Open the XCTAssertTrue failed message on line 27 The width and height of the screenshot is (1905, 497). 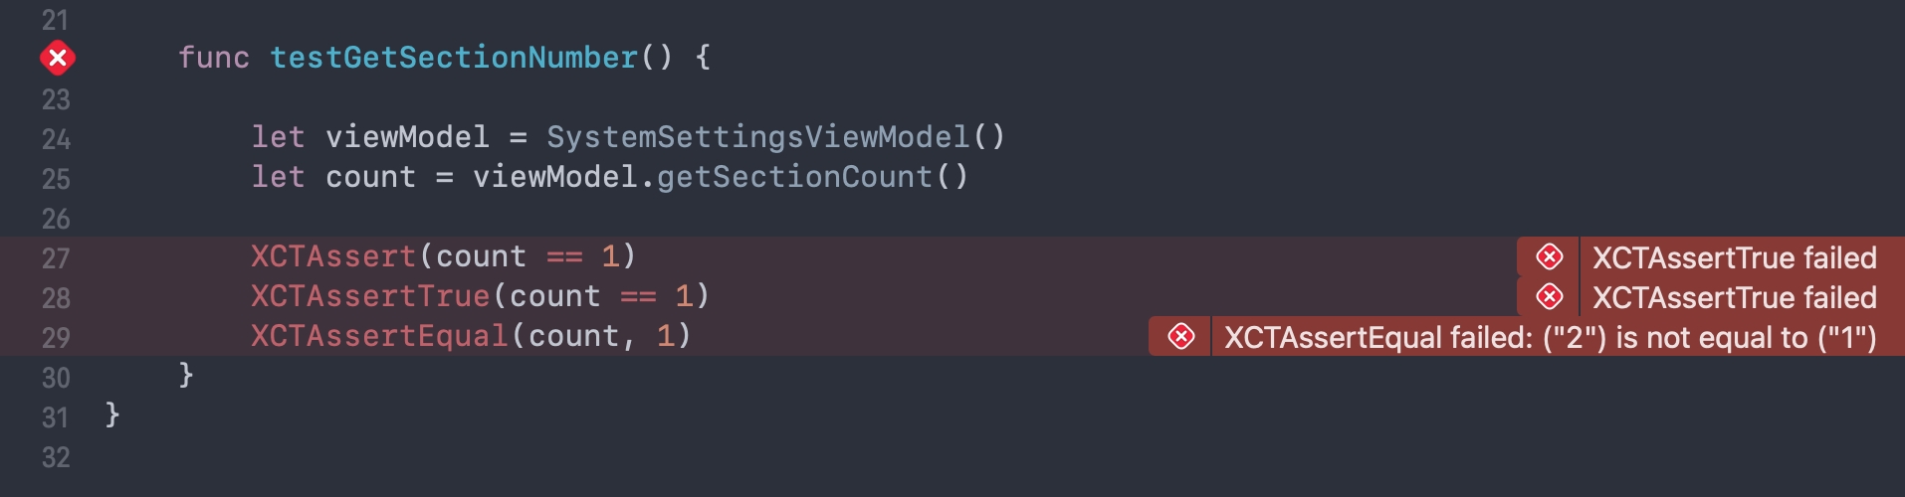(1734, 258)
